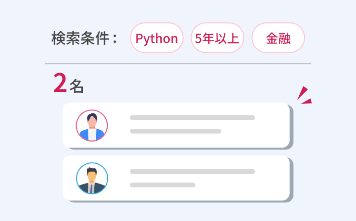Select the second candidate result card

point(269,178)
